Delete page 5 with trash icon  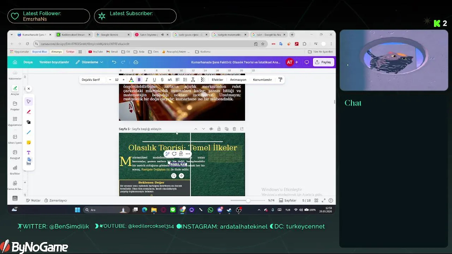234,129
